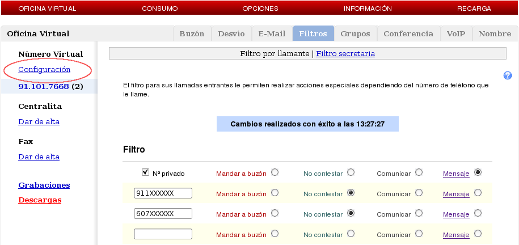Click the blue help question mark icon

point(508,75)
